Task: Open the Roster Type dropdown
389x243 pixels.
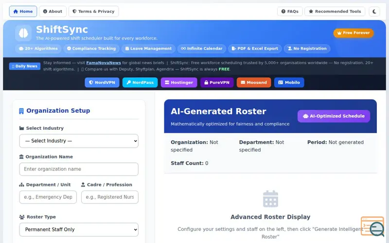Action: [x=79, y=229]
